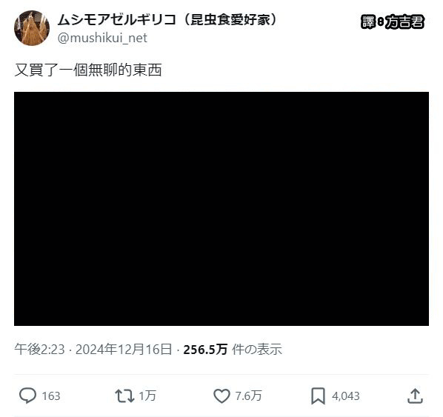Open the round profile avatar picture

pyautogui.click(x=32, y=28)
